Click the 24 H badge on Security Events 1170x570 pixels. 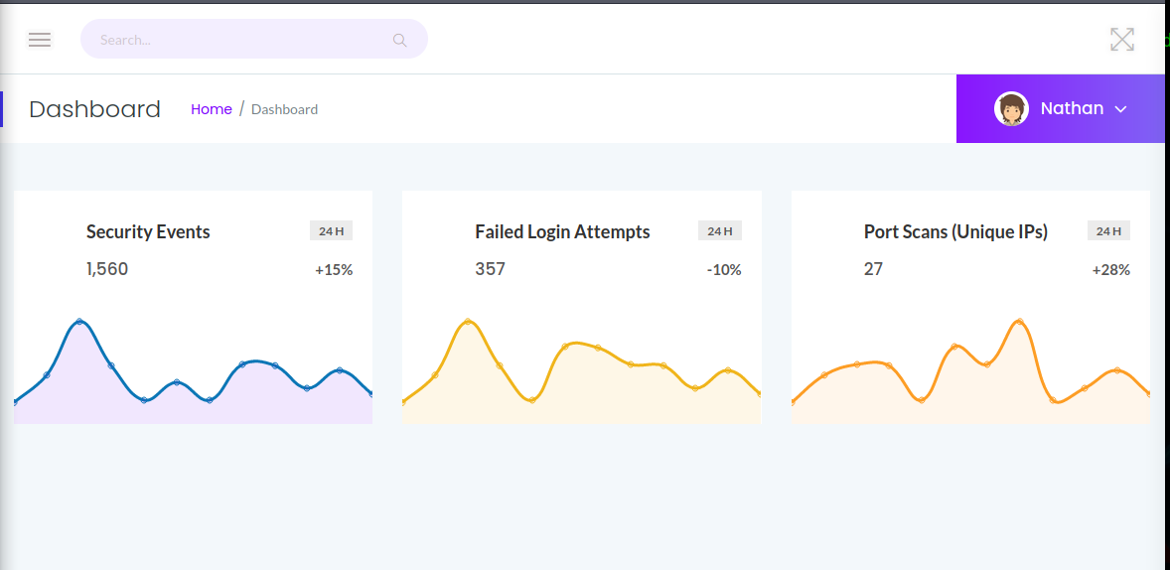tap(331, 231)
